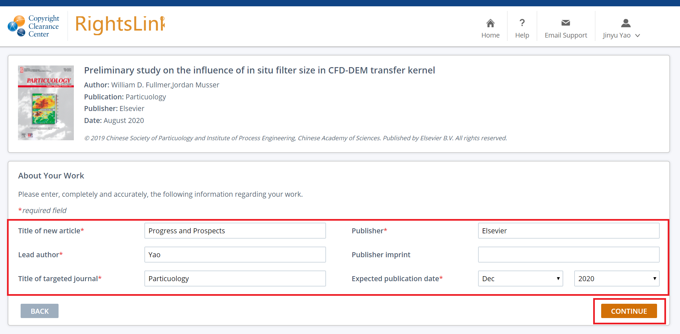Click the Publication: Particuology text

[x=125, y=97]
